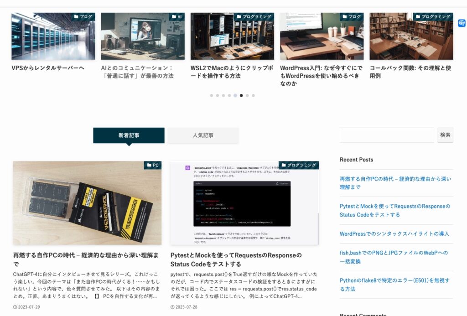Image resolution: width=467 pixels, height=316 pixels.
Task: Select the fifth carousel pagination dot
Action: [x=235, y=96]
